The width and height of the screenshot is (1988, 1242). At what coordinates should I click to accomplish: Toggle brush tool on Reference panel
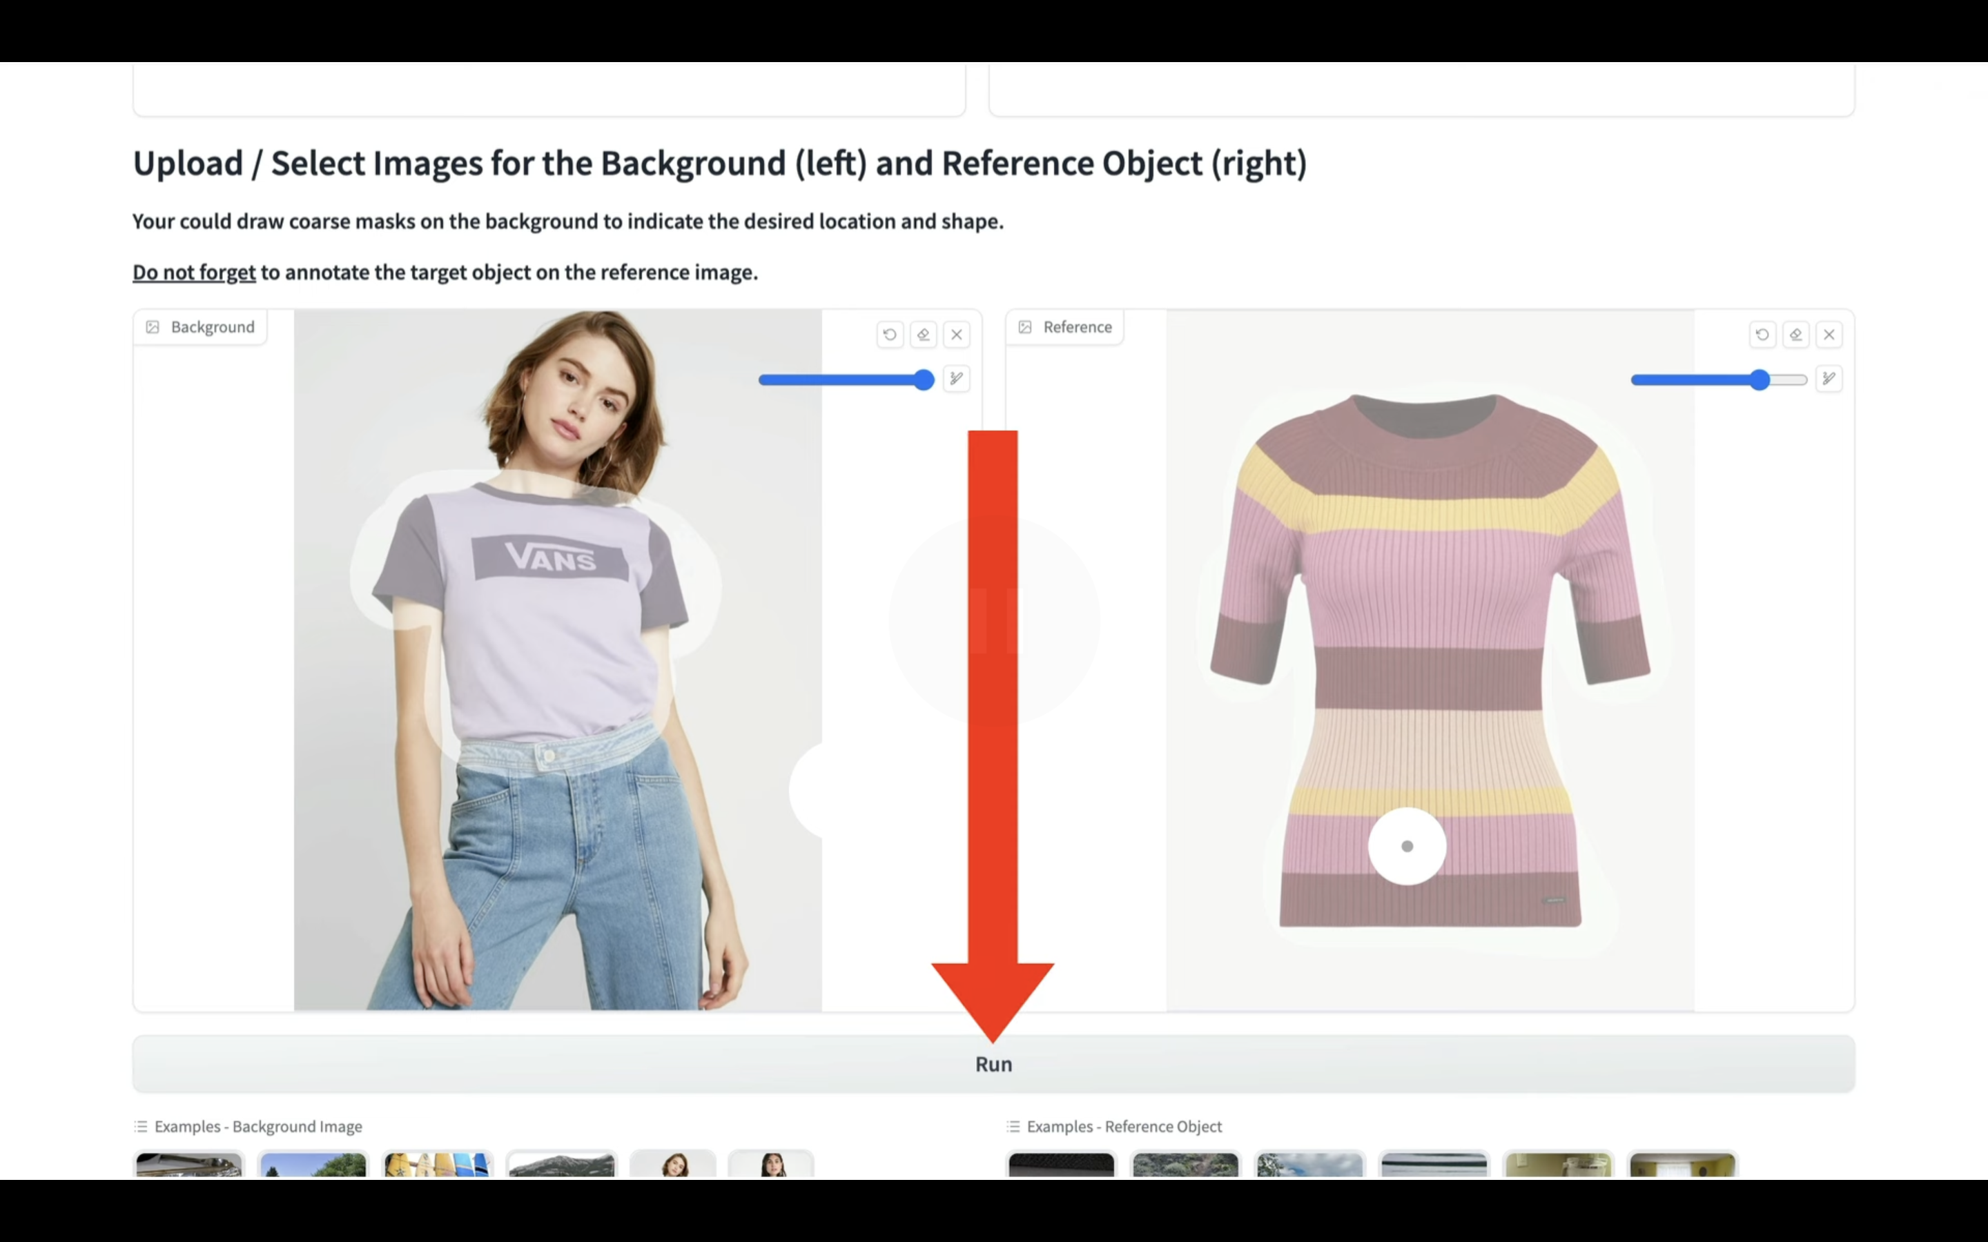pyautogui.click(x=1829, y=379)
